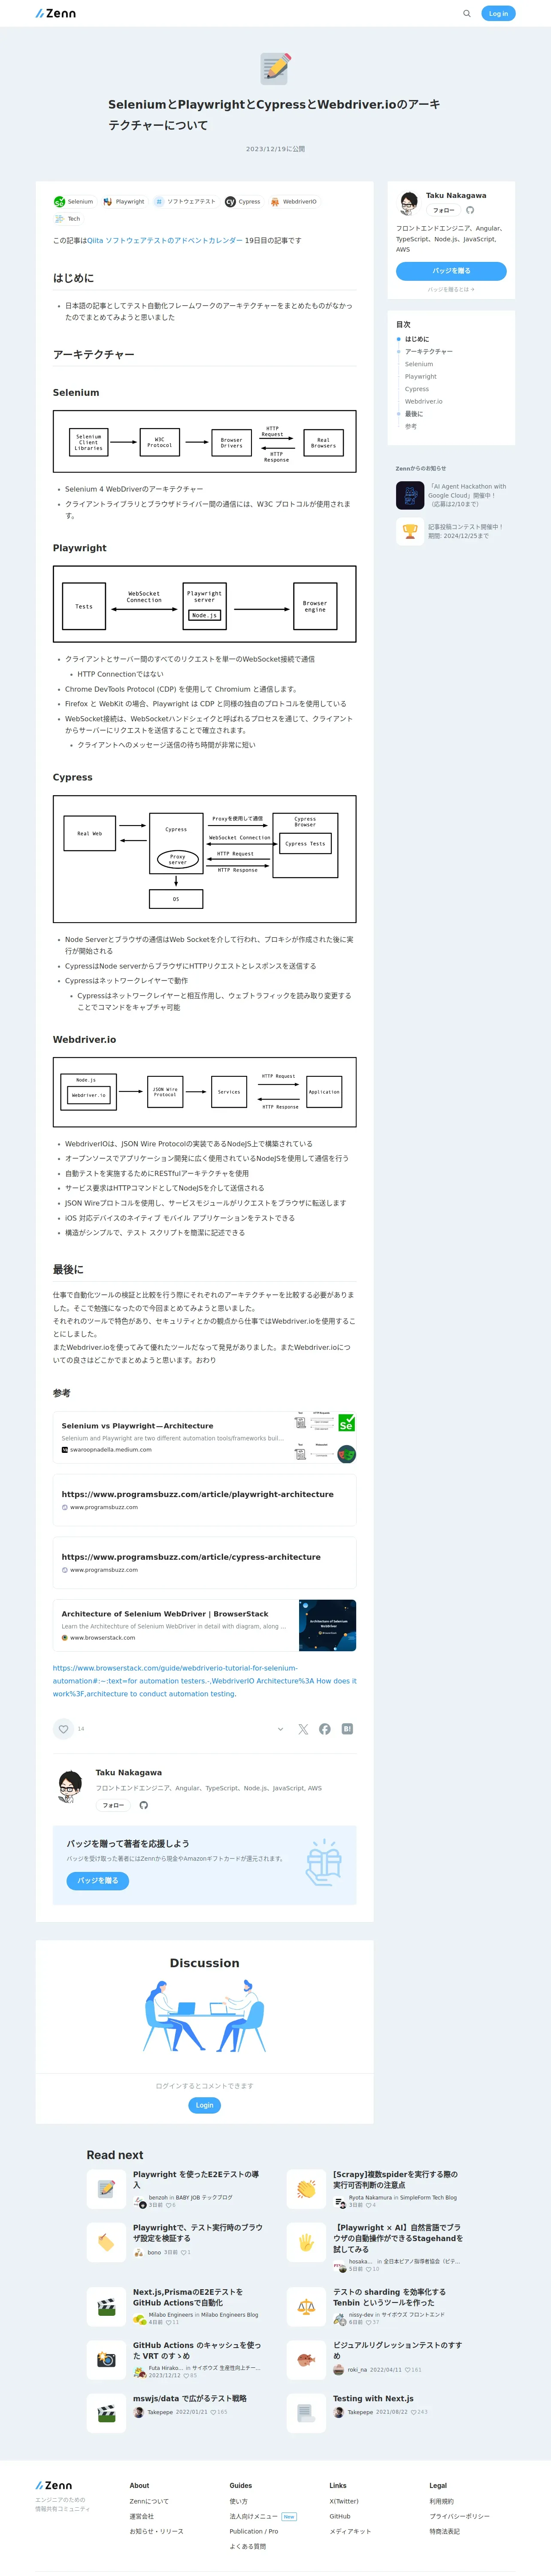Jump to Webdriver.io in the table of contents
Image resolution: width=551 pixels, height=2576 pixels.
tap(424, 401)
